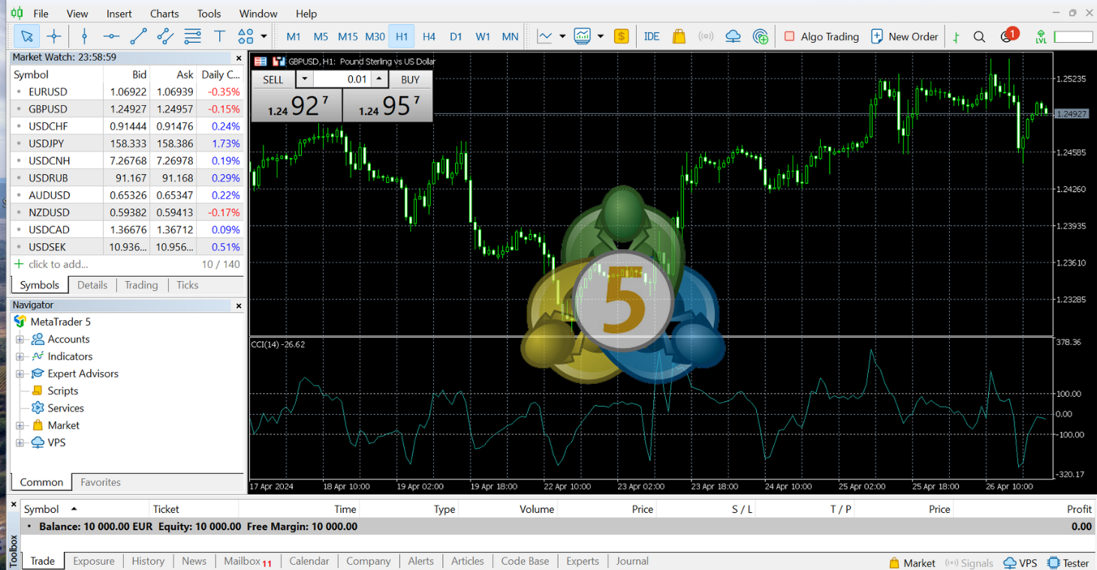This screenshot has height=570, width=1097.
Task: Click the New Order button
Action: coord(904,36)
